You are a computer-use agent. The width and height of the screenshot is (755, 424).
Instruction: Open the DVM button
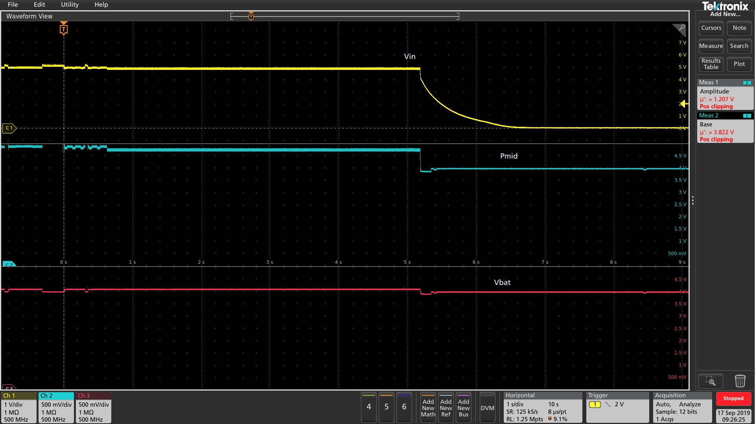pyautogui.click(x=487, y=408)
